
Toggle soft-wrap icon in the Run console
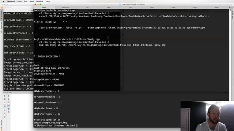tap(8, 103)
